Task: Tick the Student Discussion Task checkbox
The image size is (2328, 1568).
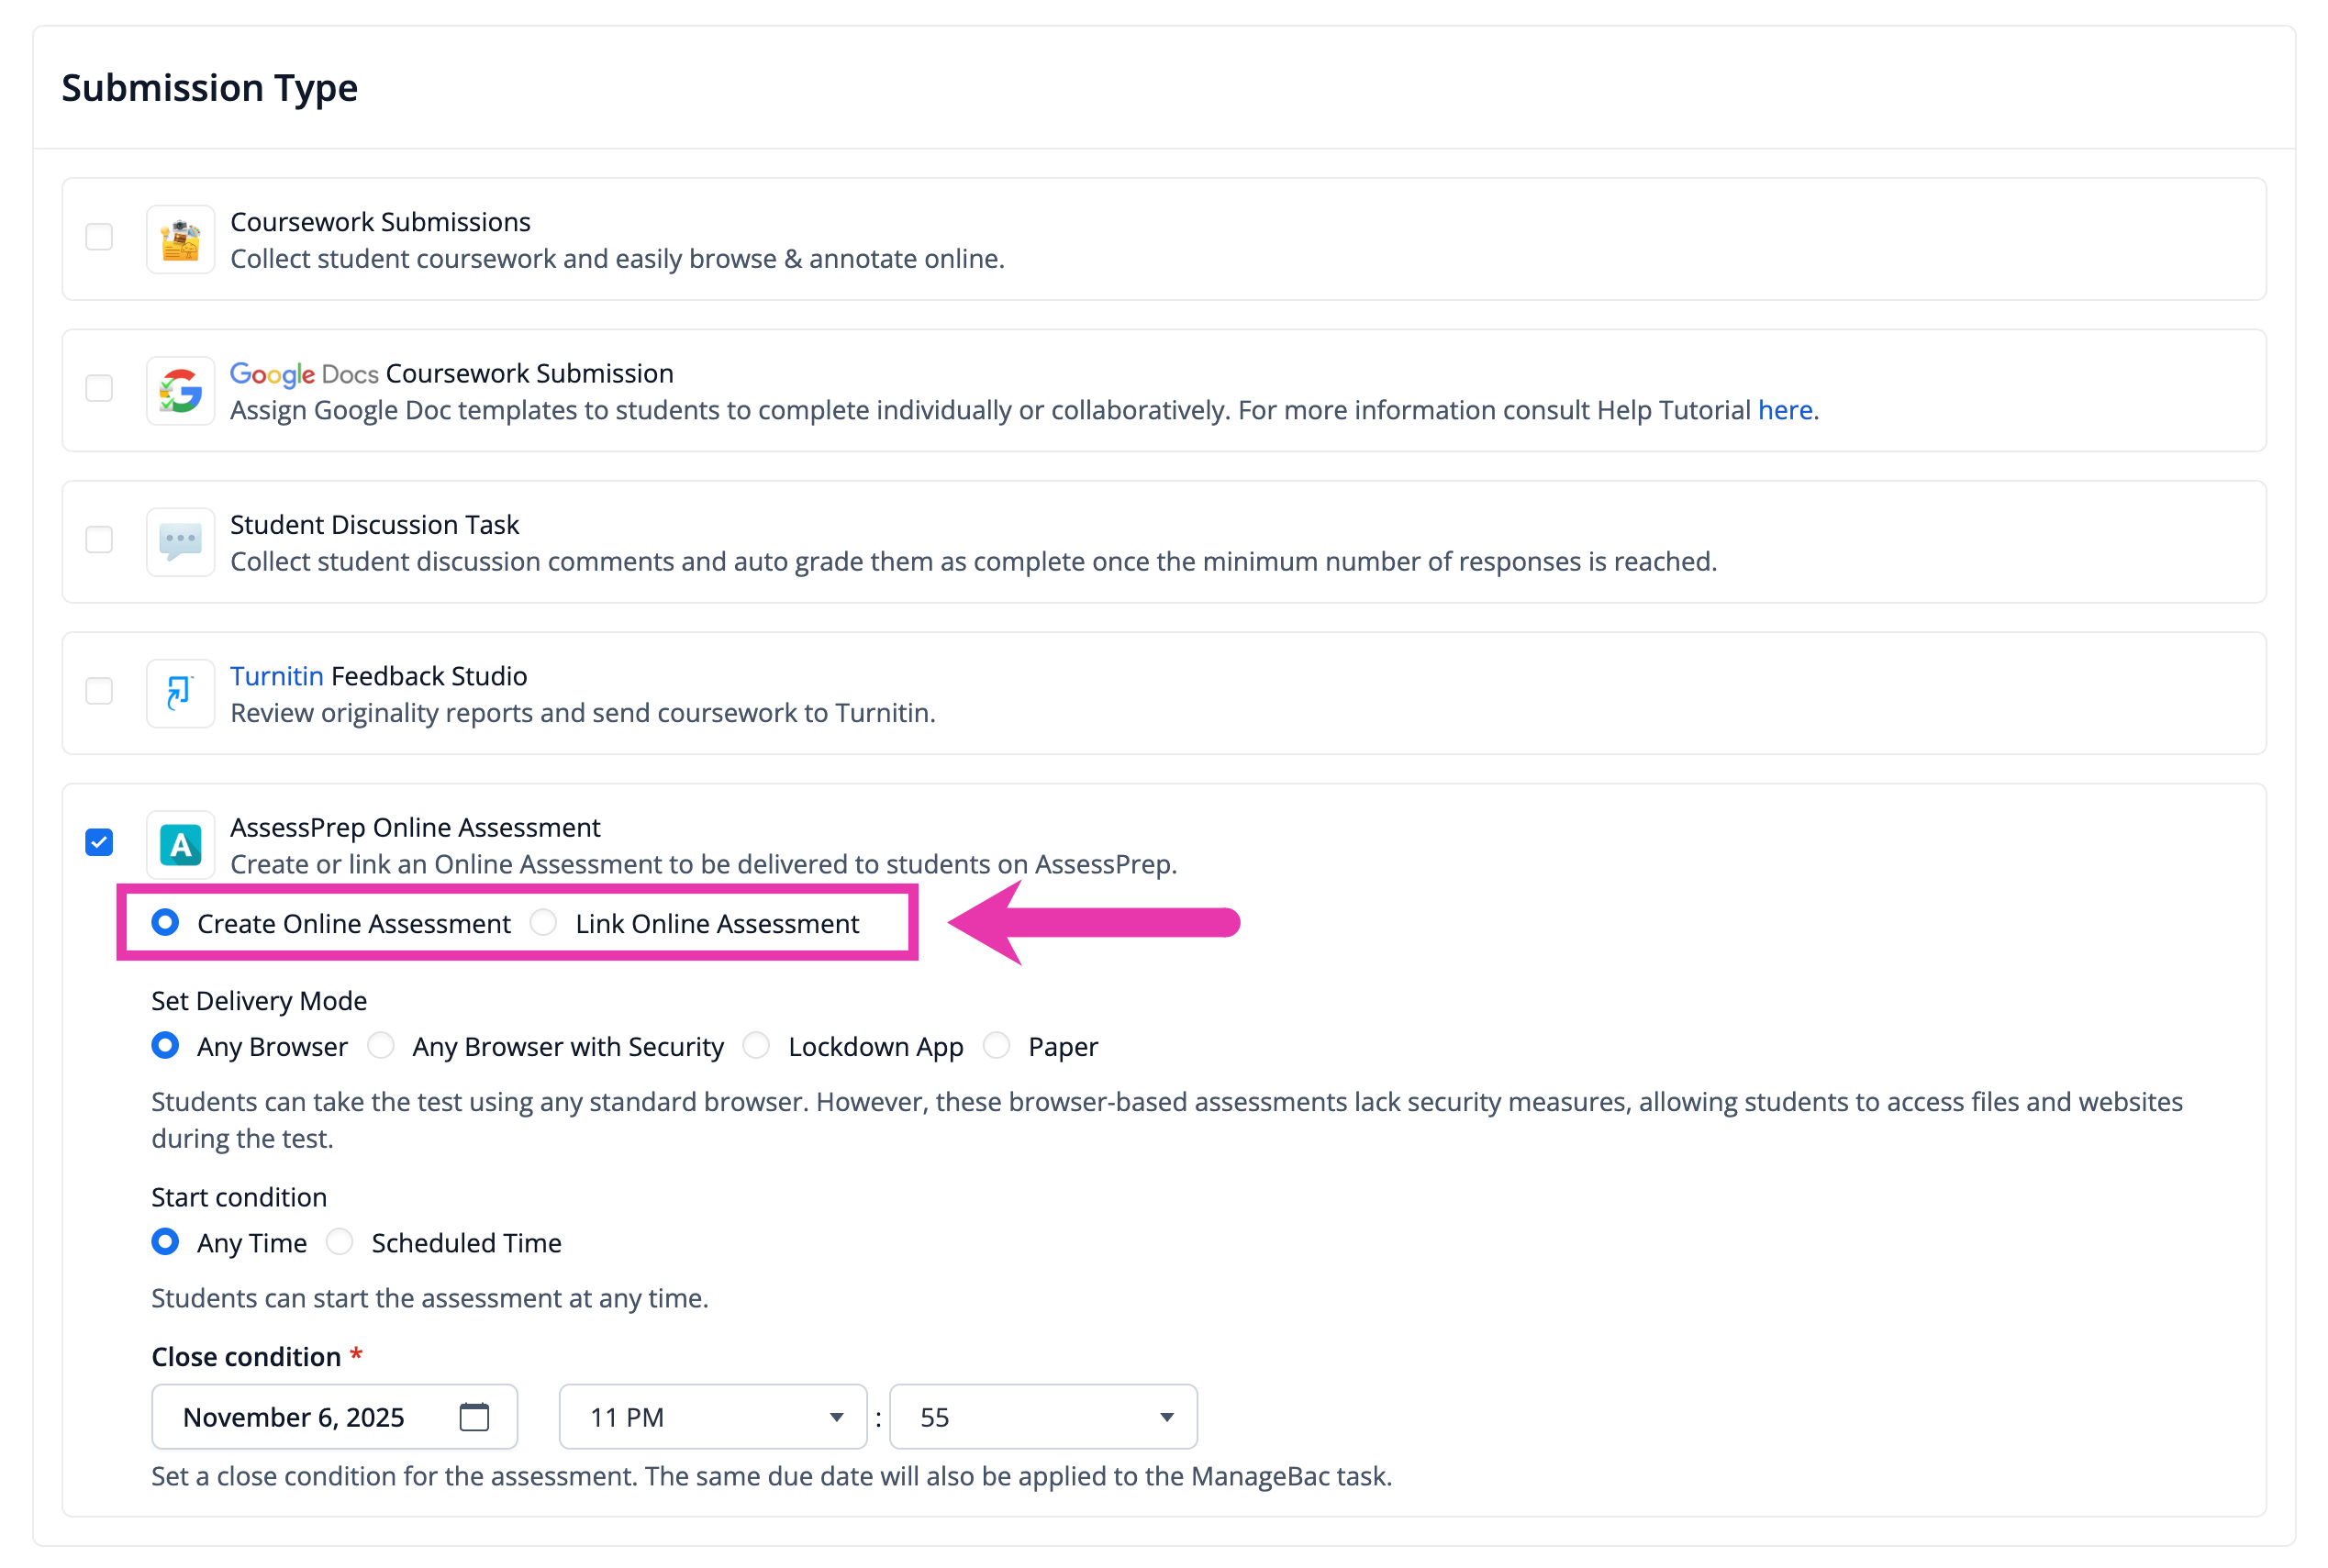Action: coord(99,540)
